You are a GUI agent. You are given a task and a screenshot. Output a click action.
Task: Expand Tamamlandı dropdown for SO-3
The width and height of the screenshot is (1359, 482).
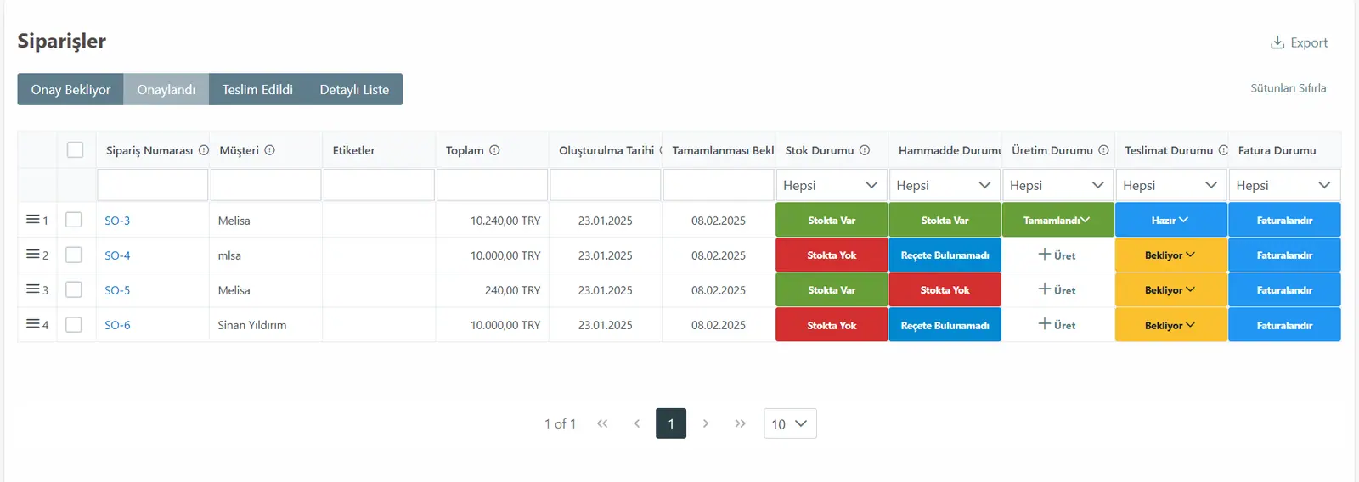coord(1057,220)
